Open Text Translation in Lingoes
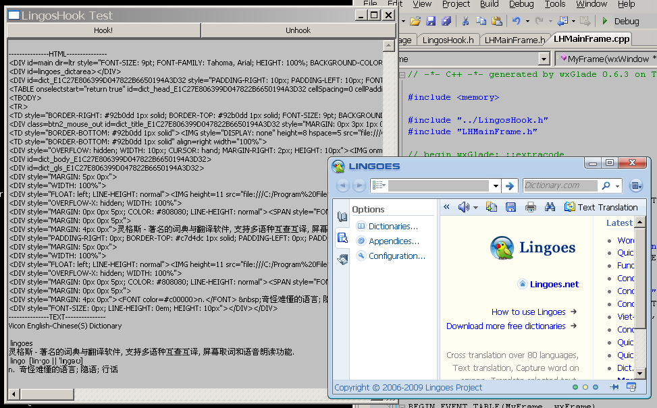657x408 pixels. click(601, 207)
